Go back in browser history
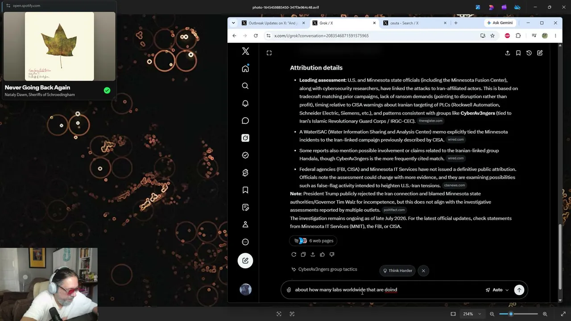Image resolution: width=571 pixels, height=321 pixels. [x=235, y=36]
